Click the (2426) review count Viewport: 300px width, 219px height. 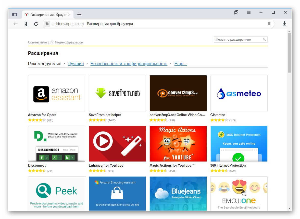click(x=172, y=171)
